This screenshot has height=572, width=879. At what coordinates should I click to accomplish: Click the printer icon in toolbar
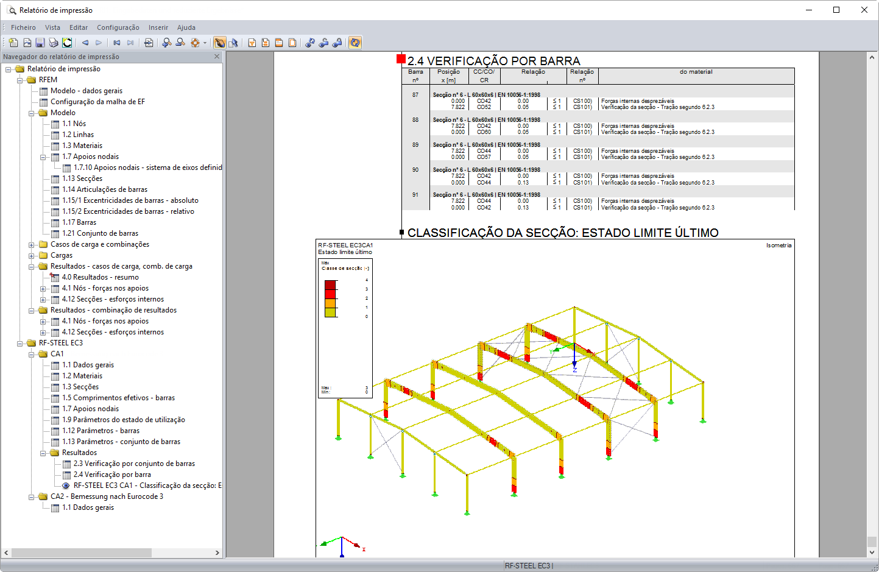[x=54, y=43]
